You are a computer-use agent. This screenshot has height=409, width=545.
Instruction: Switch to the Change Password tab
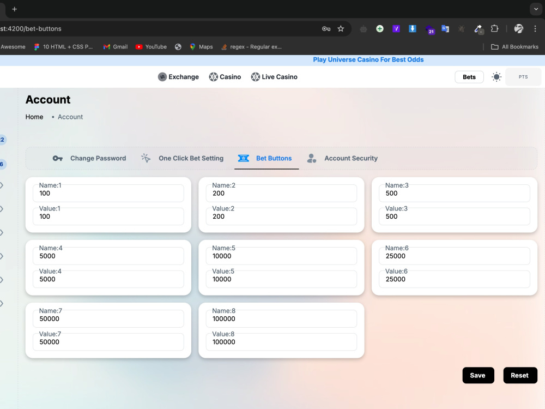89,158
